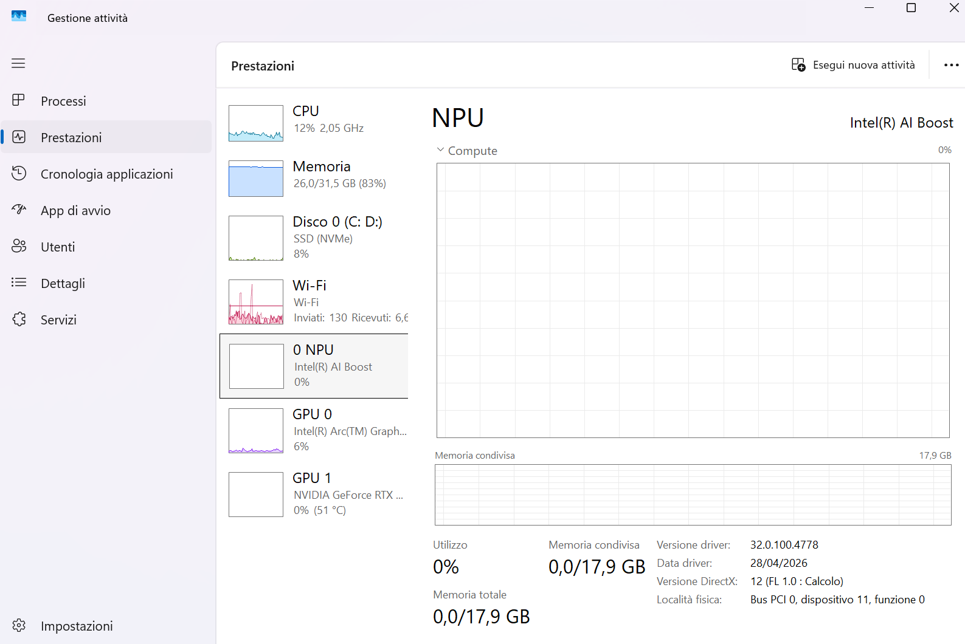Select the Utenti page
The image size is (965, 644).
click(106, 247)
